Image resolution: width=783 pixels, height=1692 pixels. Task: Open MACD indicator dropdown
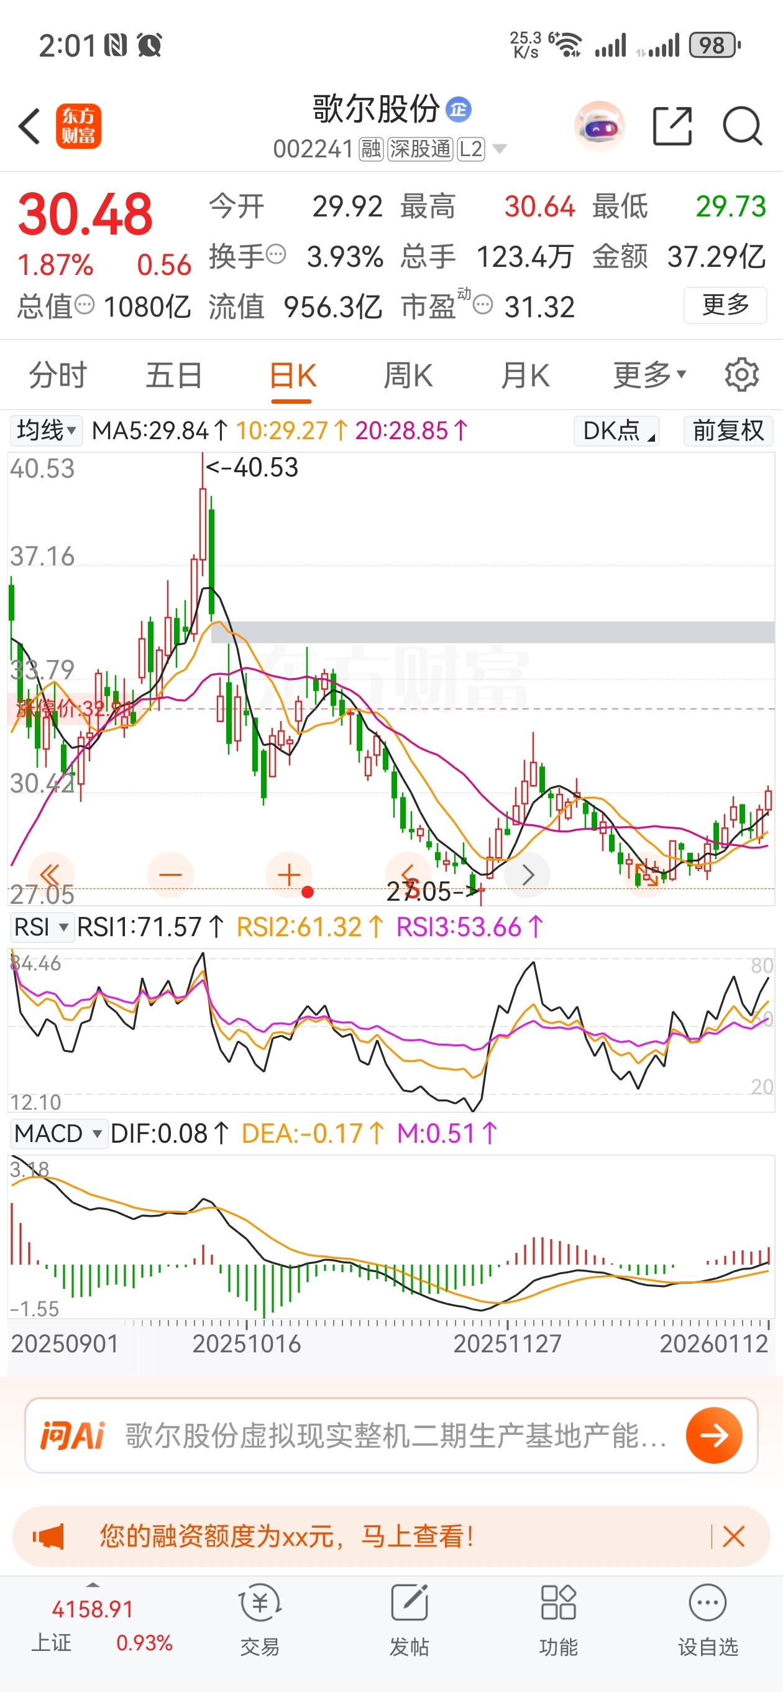pos(58,1133)
